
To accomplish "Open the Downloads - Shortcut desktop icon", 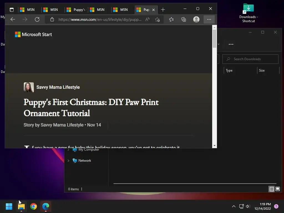I will (x=248, y=13).
